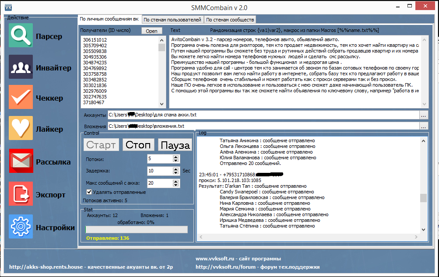Increase Макс сообщений с акка value
The width and height of the screenshot is (439, 277).
tap(176, 181)
